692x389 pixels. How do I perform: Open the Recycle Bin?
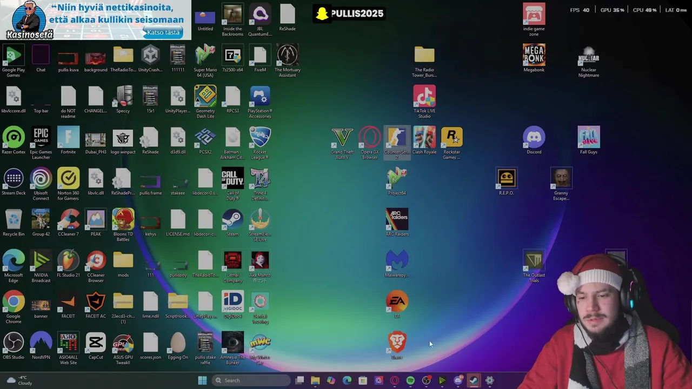14,224
